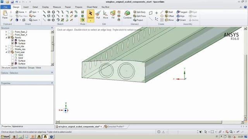This screenshot has height=139, width=248.
Task: Expand the Front_Spar_2 tree node
Action: point(6,32)
